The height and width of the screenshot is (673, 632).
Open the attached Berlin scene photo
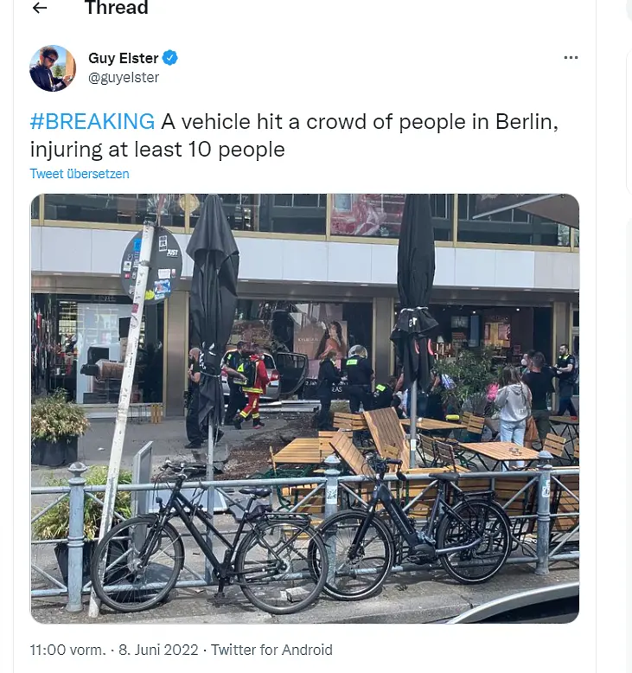[x=304, y=408]
